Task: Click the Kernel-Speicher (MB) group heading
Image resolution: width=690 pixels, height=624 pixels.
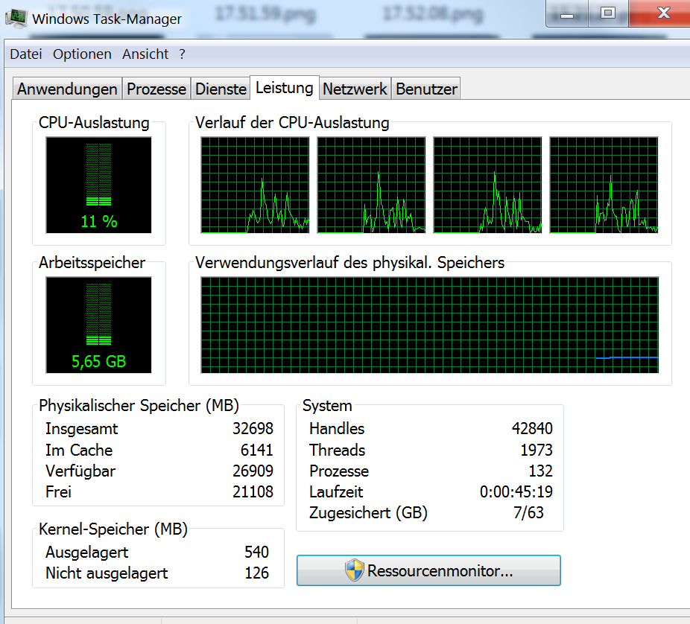Action: pyautogui.click(x=113, y=529)
